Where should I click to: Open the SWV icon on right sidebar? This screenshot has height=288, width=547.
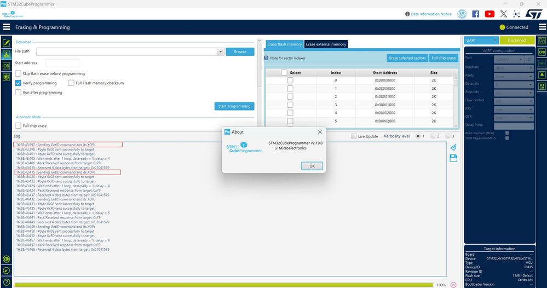pyautogui.click(x=542, y=64)
